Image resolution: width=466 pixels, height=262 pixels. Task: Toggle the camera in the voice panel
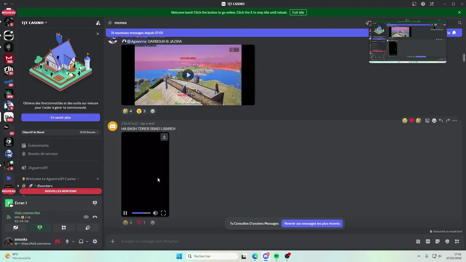point(16,227)
